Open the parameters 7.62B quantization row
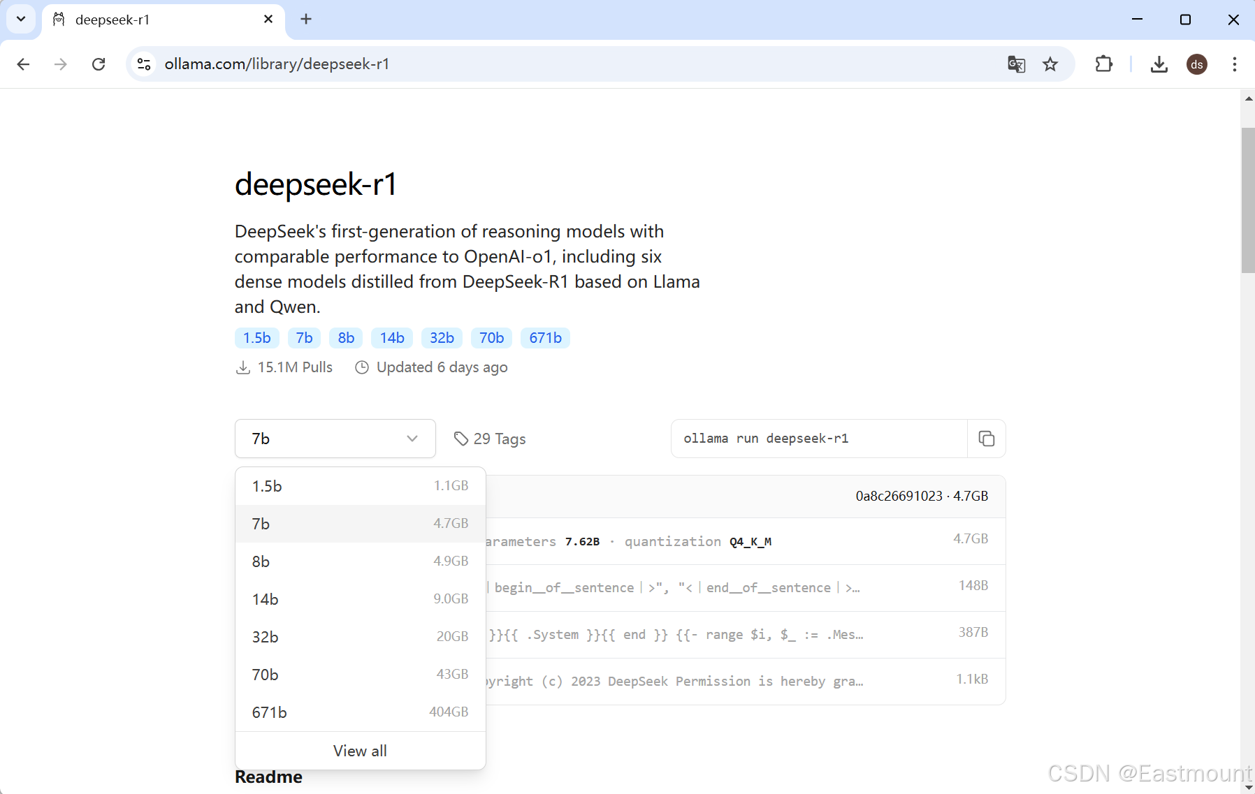 746,541
